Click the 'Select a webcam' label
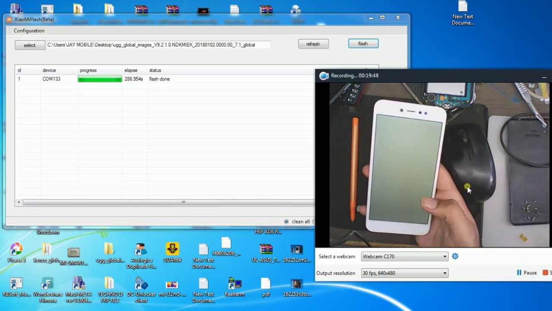Viewport: 552px width, 311px height. click(337, 257)
